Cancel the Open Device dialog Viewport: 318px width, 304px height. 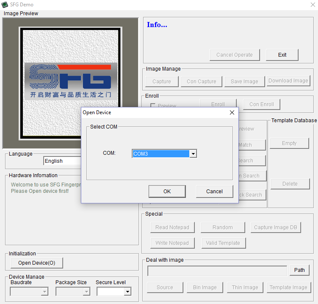point(214,192)
